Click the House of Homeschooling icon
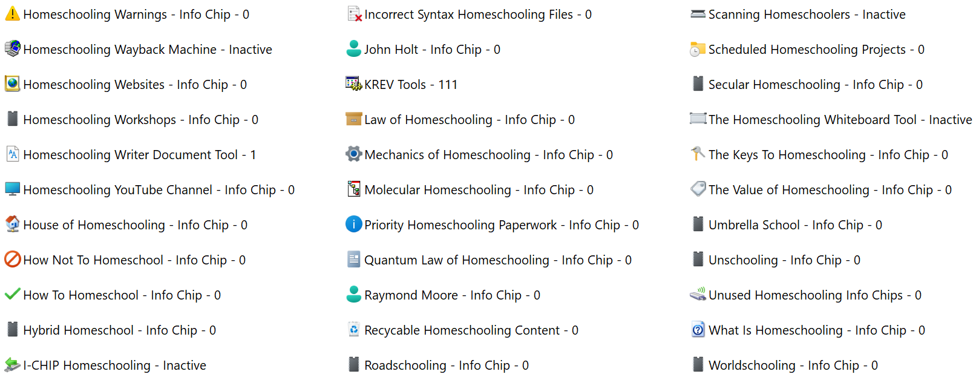 coord(12,224)
